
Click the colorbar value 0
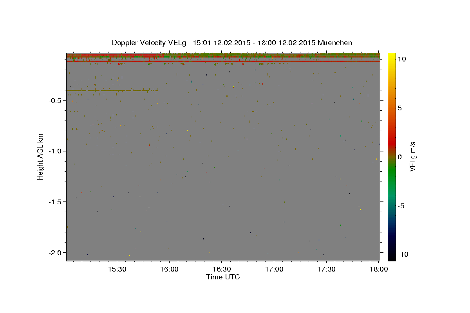coord(399,157)
